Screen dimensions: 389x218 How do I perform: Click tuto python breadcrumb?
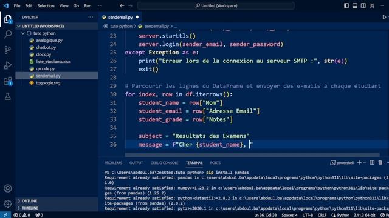click(121, 26)
